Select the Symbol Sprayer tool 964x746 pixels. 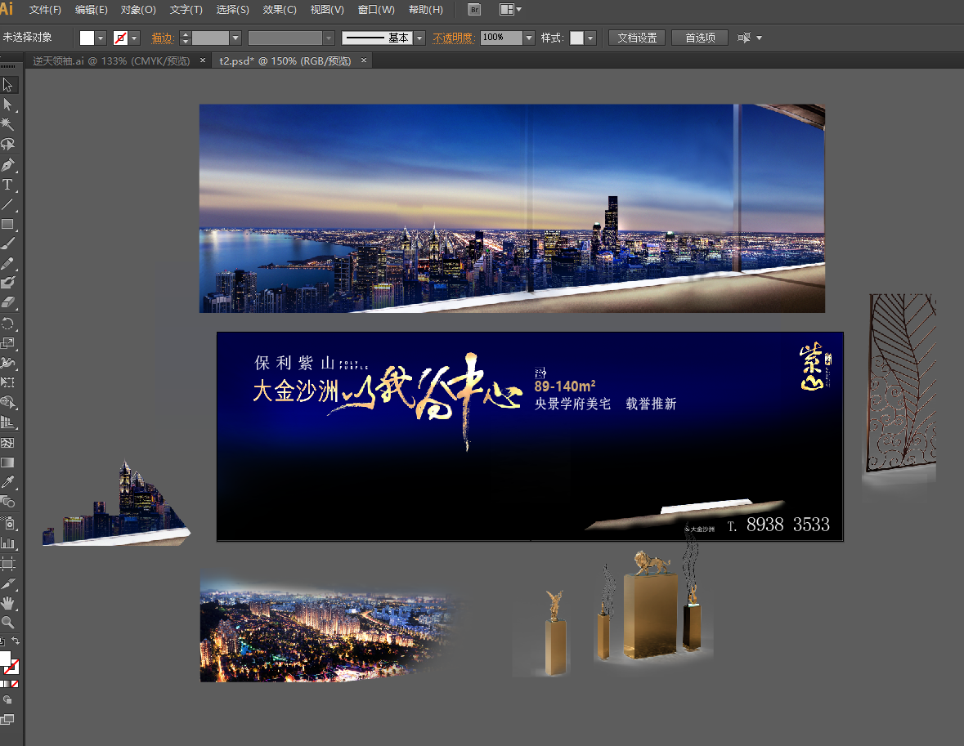point(8,524)
